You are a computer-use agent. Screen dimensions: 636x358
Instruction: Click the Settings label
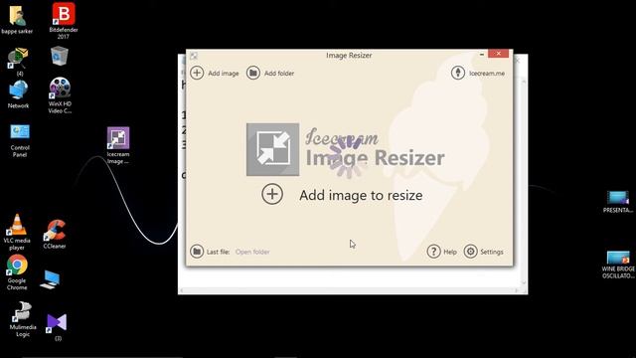[x=492, y=252]
